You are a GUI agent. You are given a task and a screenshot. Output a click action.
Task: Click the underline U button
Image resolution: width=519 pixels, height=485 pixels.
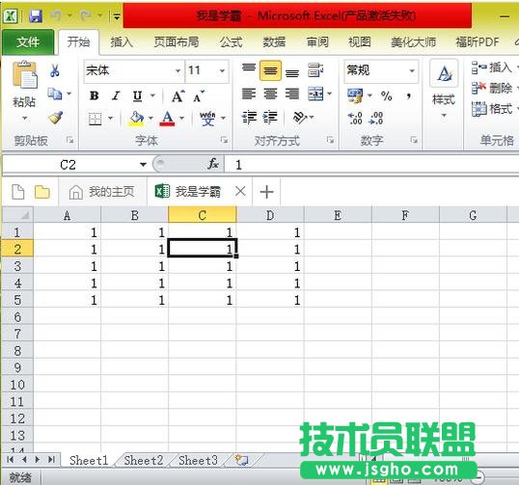[137, 96]
